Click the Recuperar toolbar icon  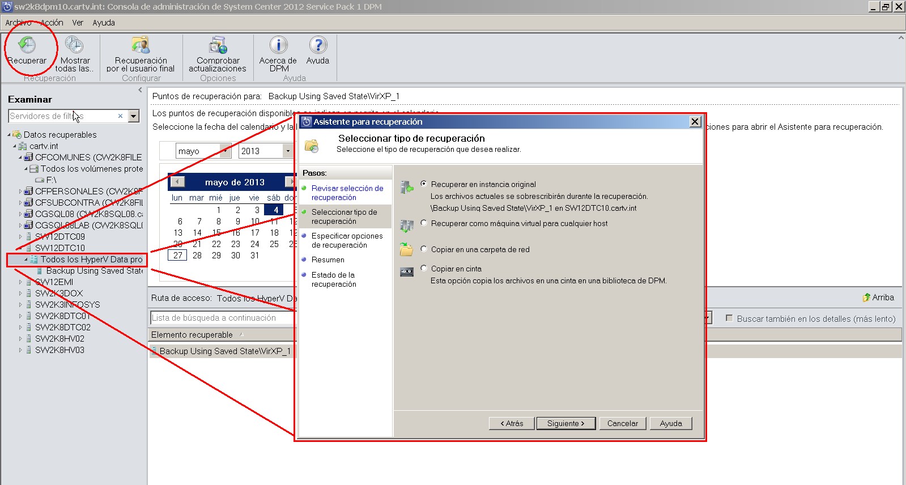[x=27, y=45]
